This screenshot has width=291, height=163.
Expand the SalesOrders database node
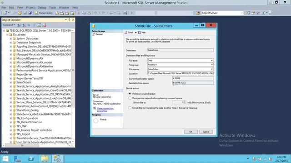click(x=11, y=82)
